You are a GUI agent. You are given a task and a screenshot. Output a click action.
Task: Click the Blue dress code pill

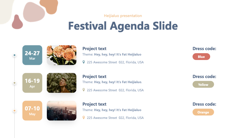pos(201,57)
